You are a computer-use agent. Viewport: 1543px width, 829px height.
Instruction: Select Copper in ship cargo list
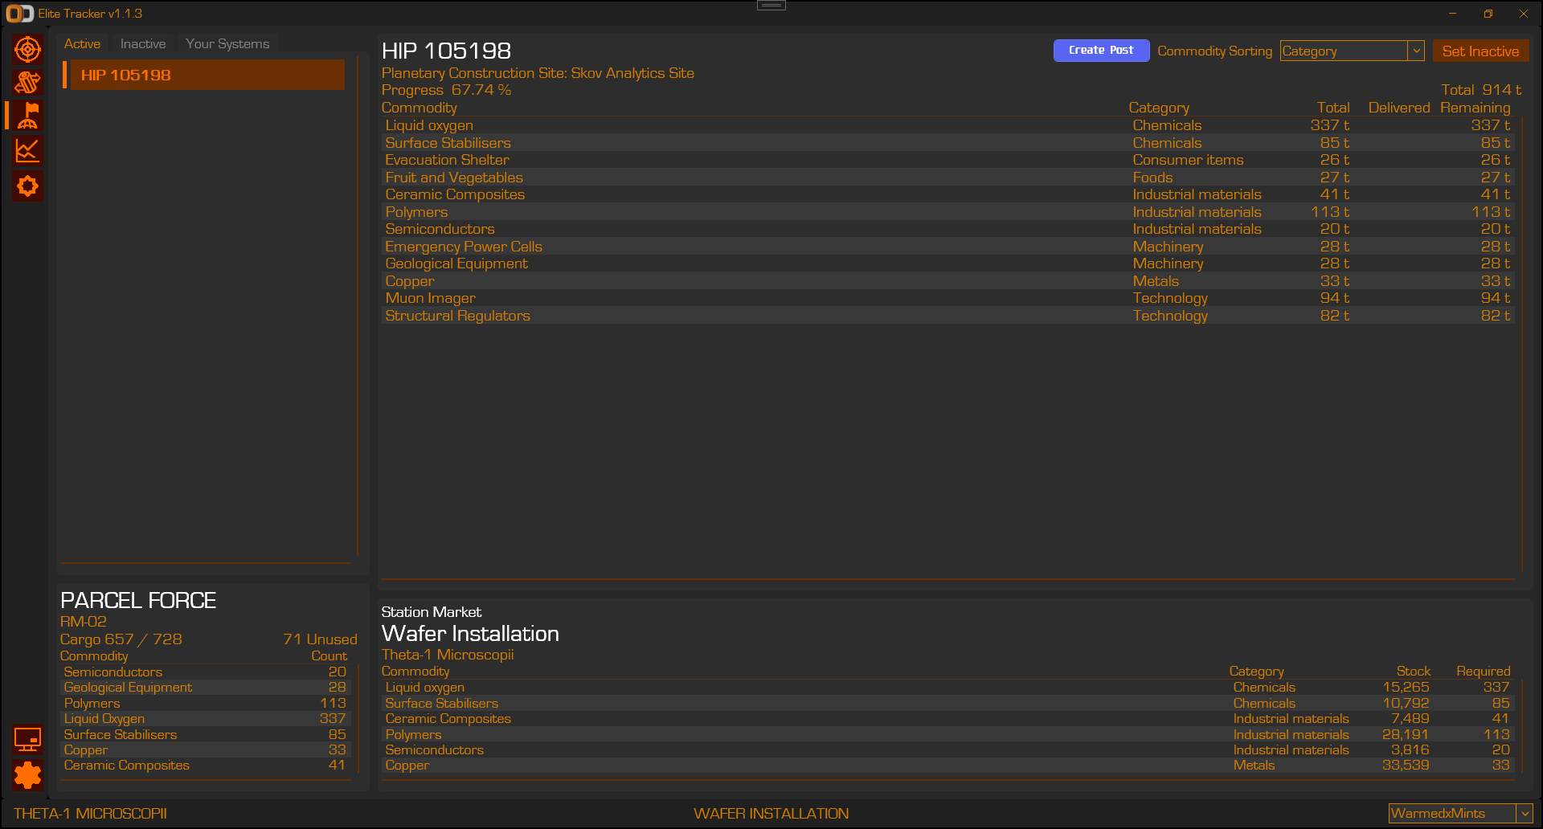tap(206, 750)
